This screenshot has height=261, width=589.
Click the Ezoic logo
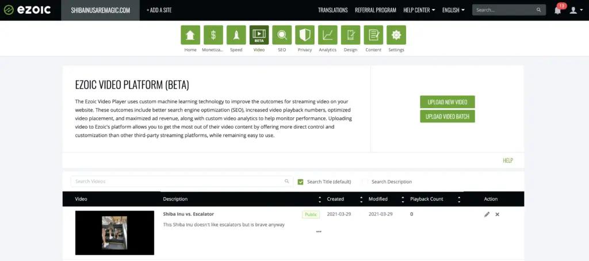[27, 10]
